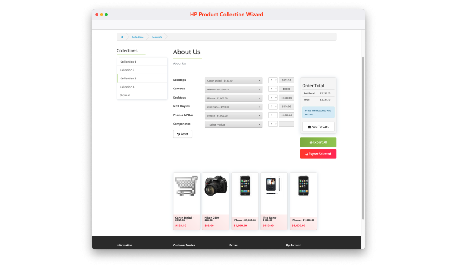
Task: Open the quantity selector for the Components row
Action: (273, 124)
